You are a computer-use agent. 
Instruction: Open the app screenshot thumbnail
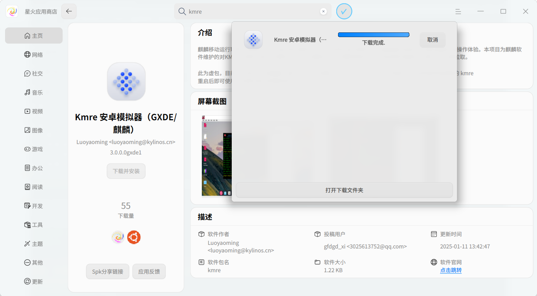pyautogui.click(x=217, y=156)
